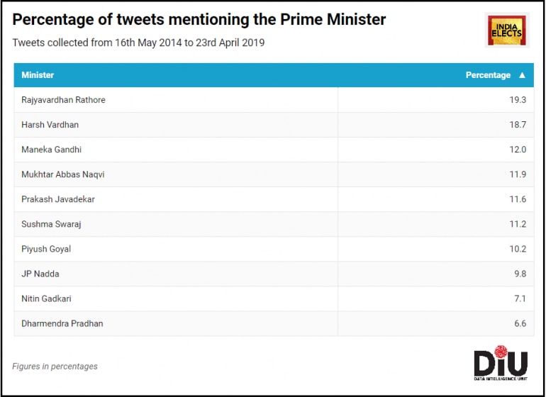Select the Rajyavardhan Rathore row
The image size is (546, 397).
click(x=63, y=100)
